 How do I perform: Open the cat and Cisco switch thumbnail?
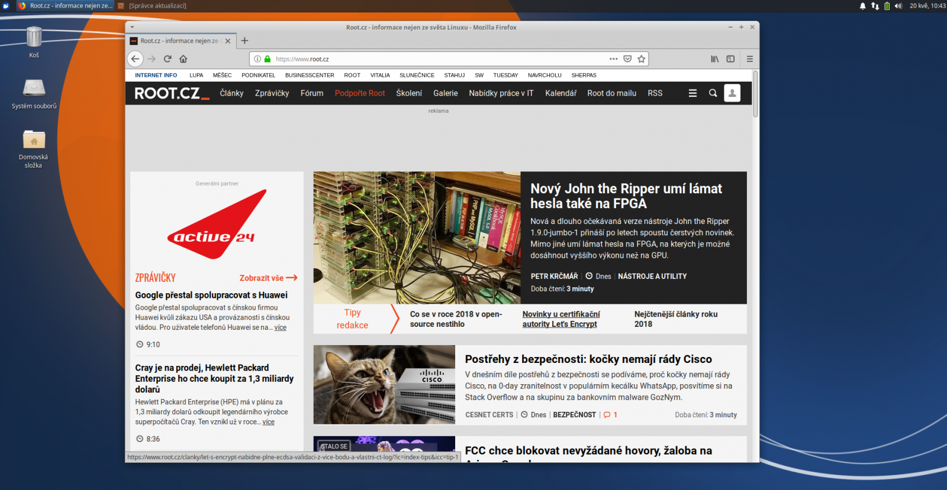click(384, 385)
